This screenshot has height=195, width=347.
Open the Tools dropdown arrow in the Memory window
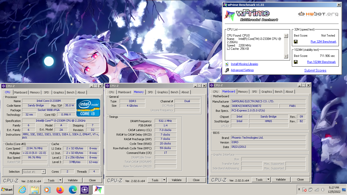[164, 180]
